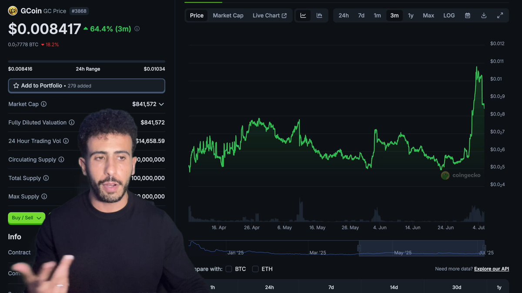Set chart range to 1y
The width and height of the screenshot is (522, 293).
tap(411, 15)
